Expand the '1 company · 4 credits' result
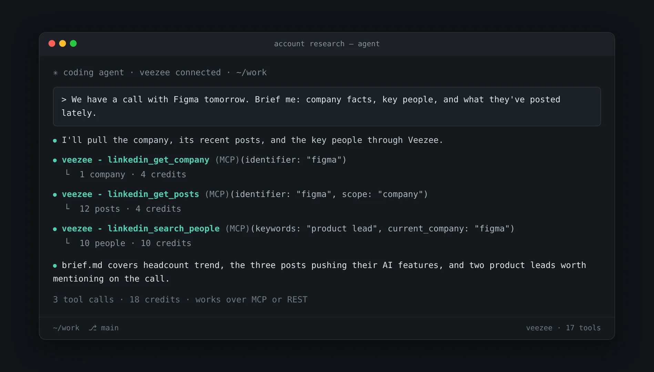This screenshot has width=654, height=372. click(x=133, y=174)
